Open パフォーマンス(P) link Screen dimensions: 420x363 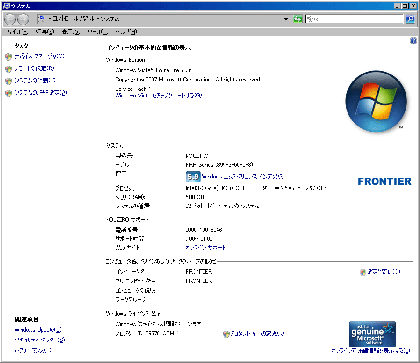[x=33, y=350]
